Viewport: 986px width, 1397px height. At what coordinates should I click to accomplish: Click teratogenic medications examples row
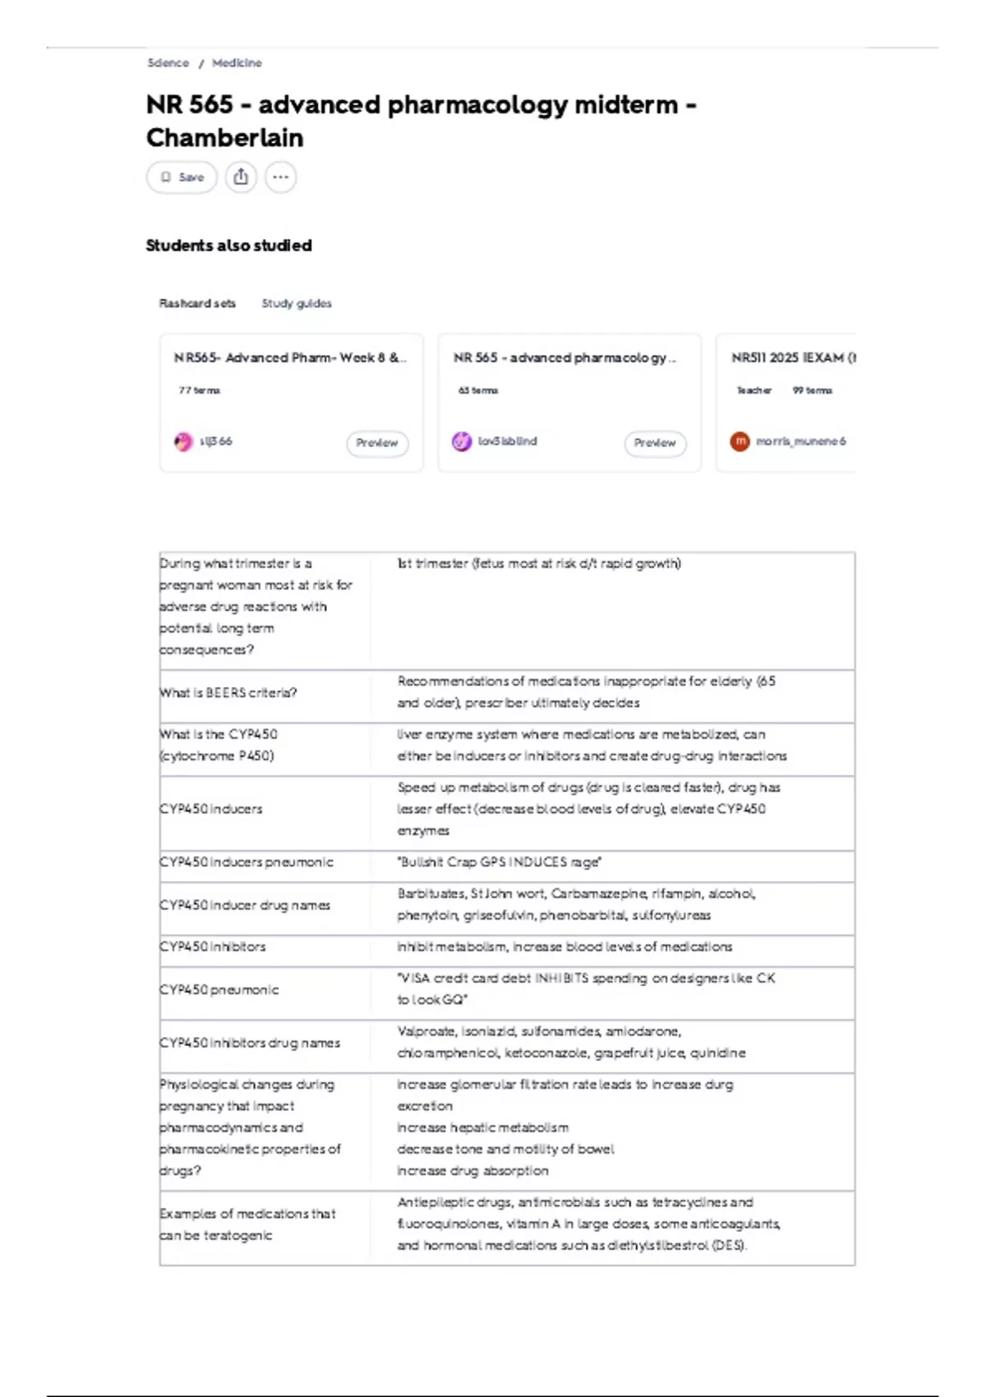(x=507, y=1224)
